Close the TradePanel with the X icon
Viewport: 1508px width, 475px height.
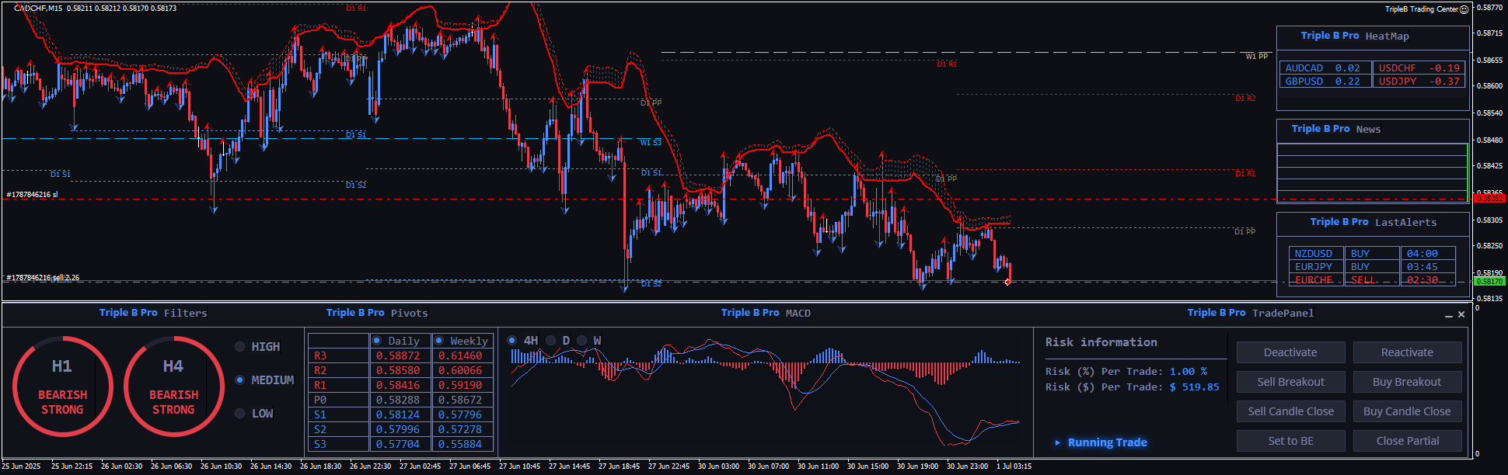coord(1461,314)
